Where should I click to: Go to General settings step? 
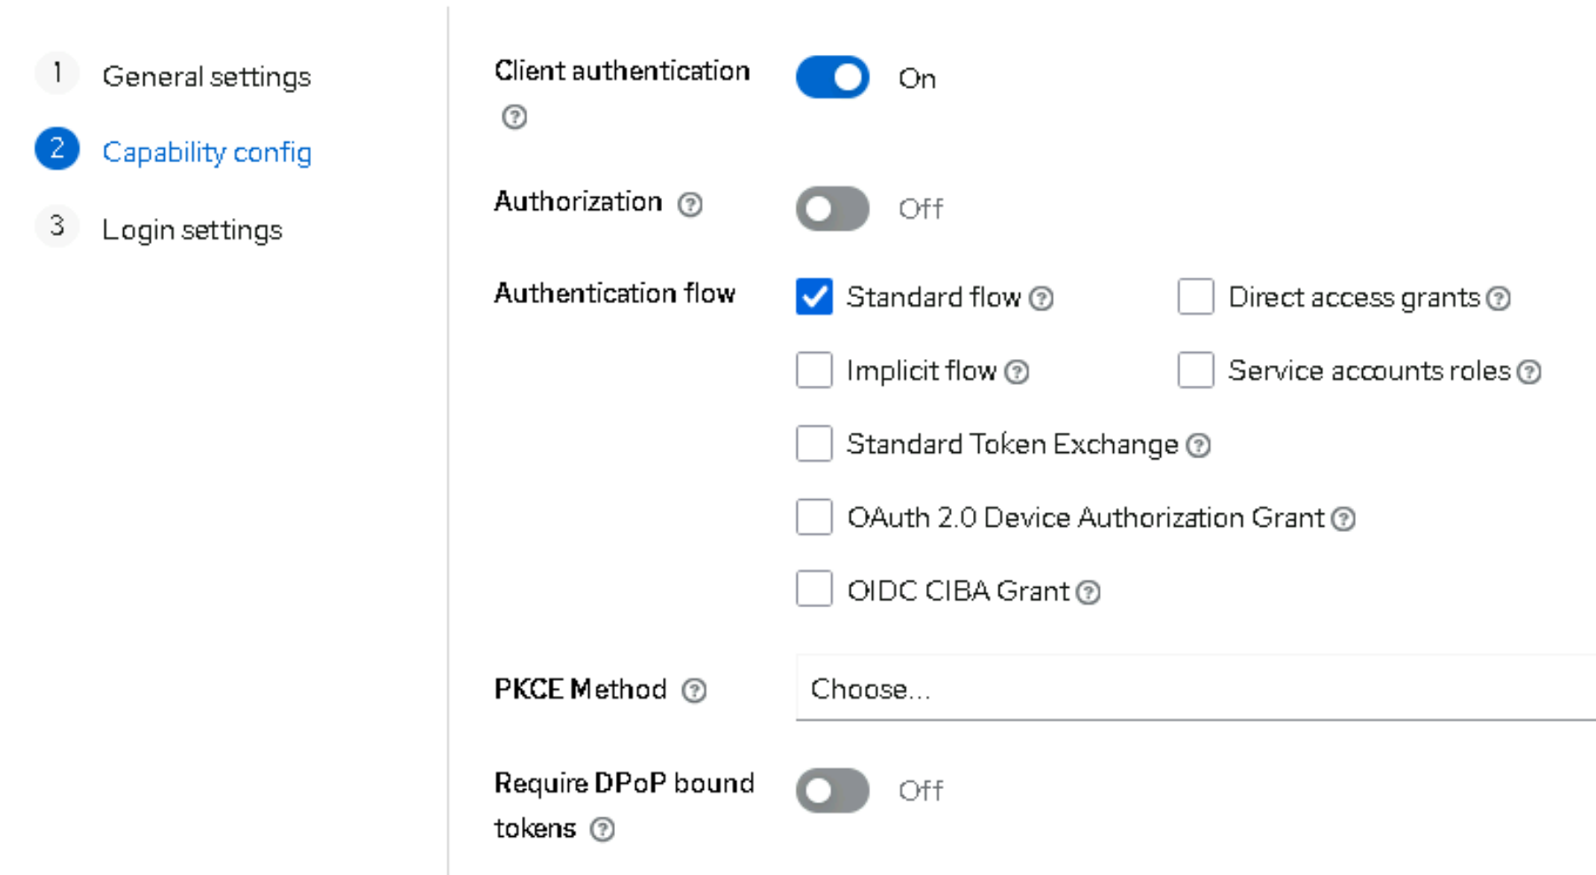(x=206, y=77)
